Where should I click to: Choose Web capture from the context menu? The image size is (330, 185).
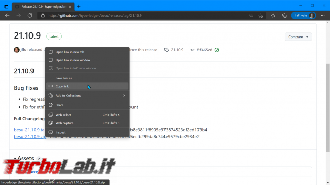coord(87,123)
